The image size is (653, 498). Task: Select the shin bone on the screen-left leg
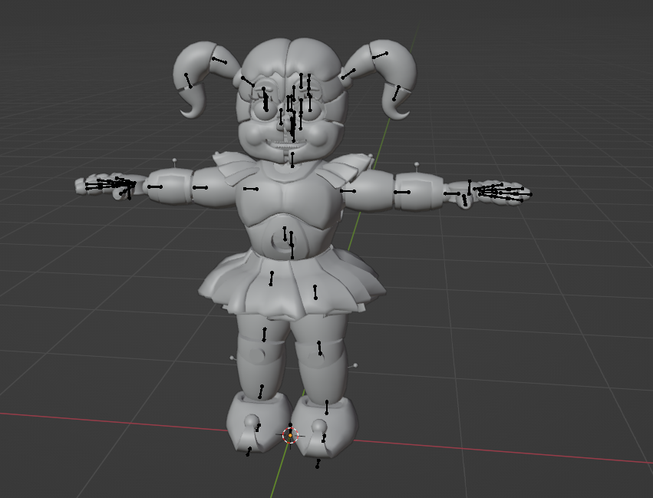261,392
